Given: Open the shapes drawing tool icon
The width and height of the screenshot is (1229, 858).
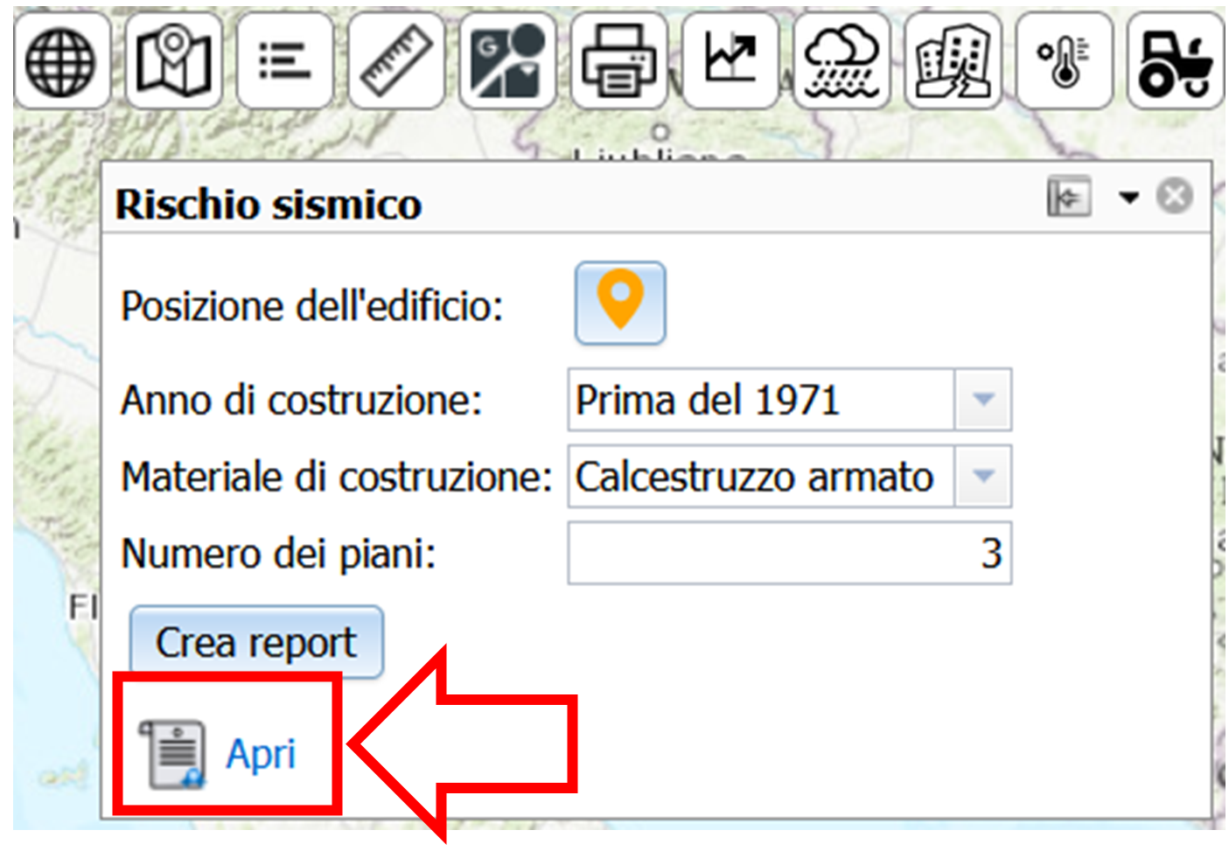Looking at the screenshot, I should 507,62.
